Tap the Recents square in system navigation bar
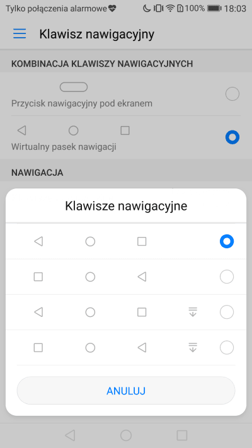This screenshot has width=252, height=448. tap(182, 435)
